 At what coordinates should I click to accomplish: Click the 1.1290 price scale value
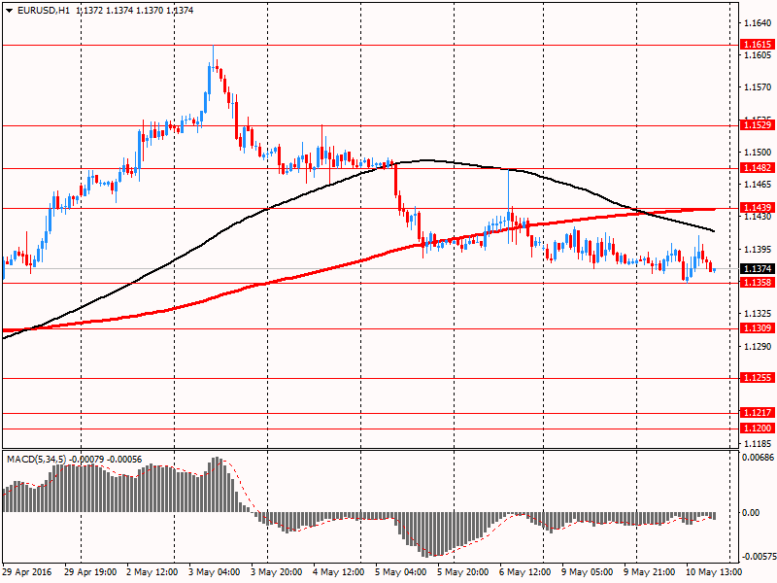(759, 347)
